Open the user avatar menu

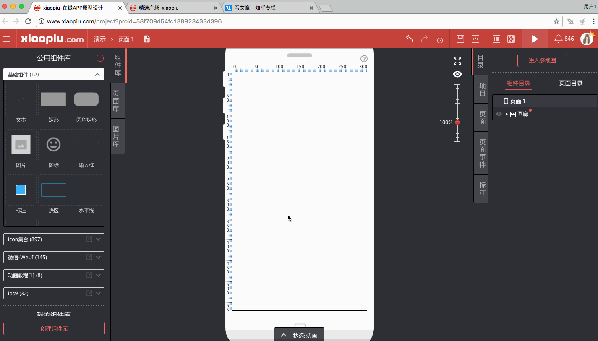click(587, 39)
